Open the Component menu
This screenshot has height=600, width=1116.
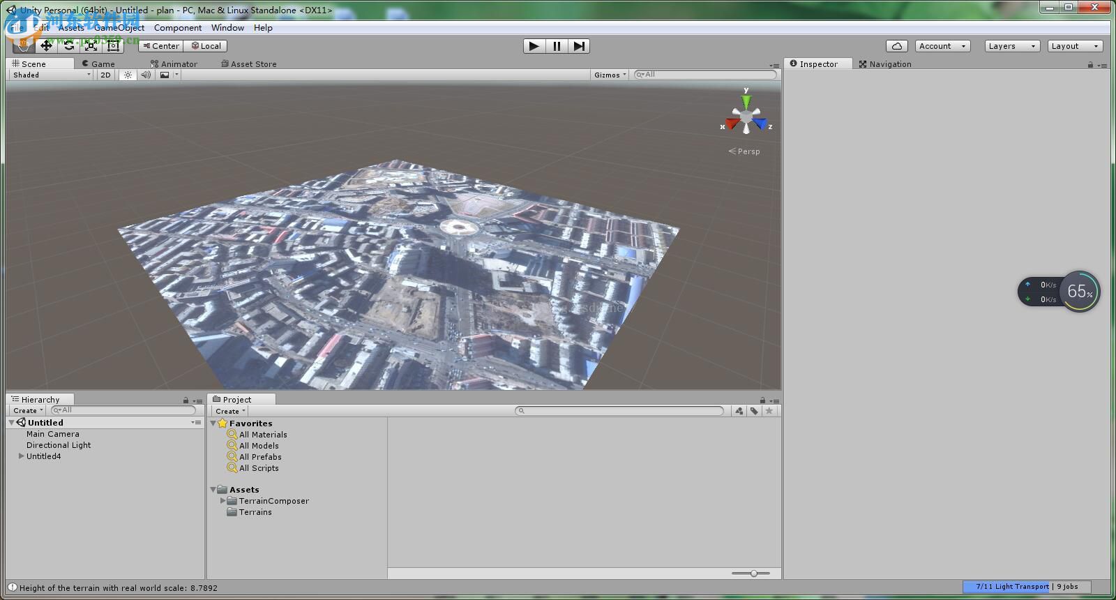coord(177,28)
